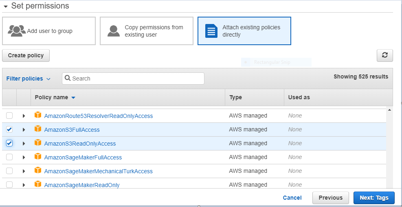Viewport: 402px width, 207px height.
Task: Open the Filter policies dropdown
Action: tap(29, 78)
